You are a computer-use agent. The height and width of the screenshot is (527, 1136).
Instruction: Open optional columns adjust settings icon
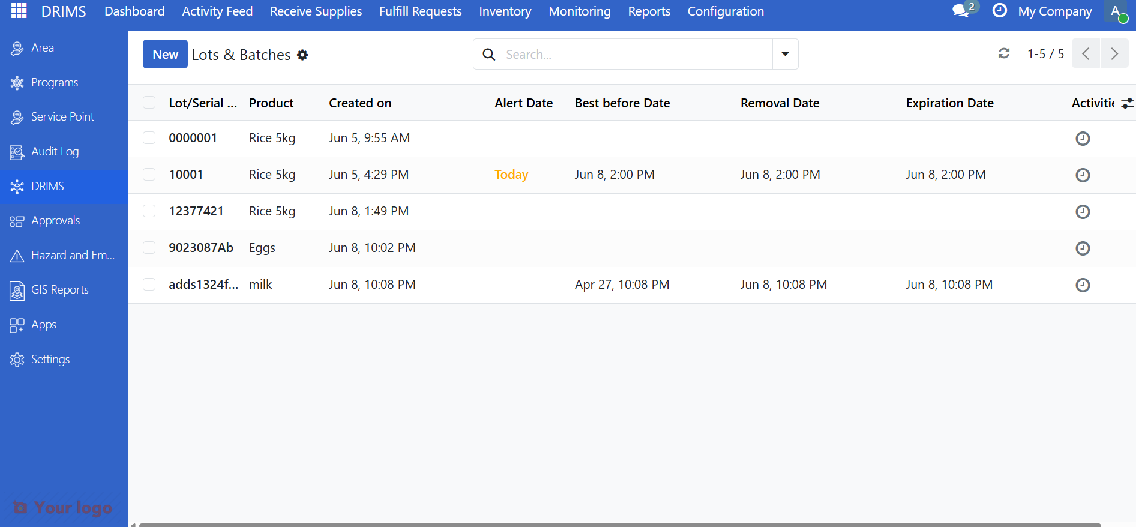[1128, 103]
